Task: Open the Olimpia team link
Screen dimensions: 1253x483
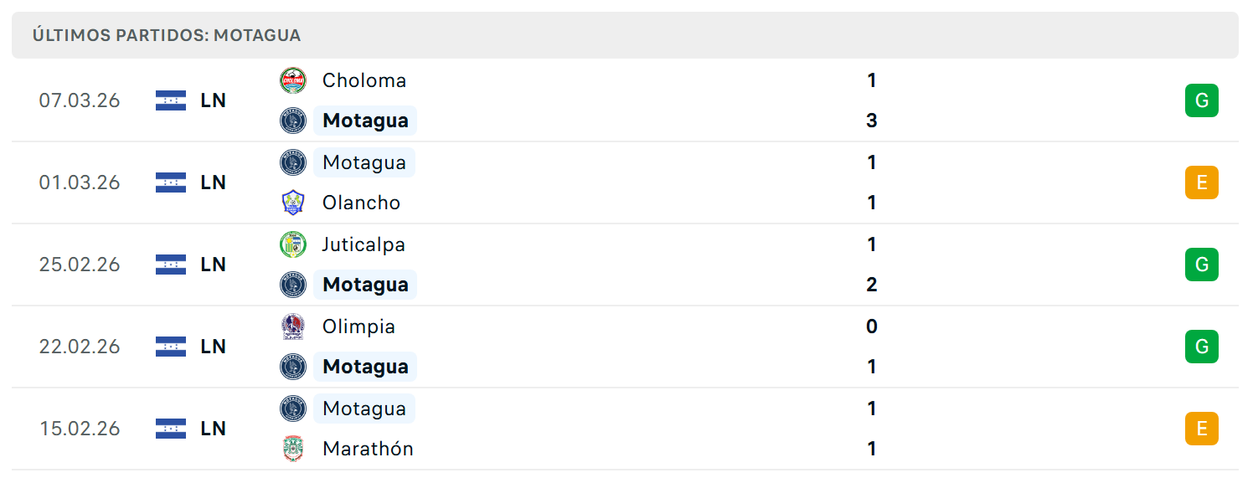Action: (x=358, y=326)
